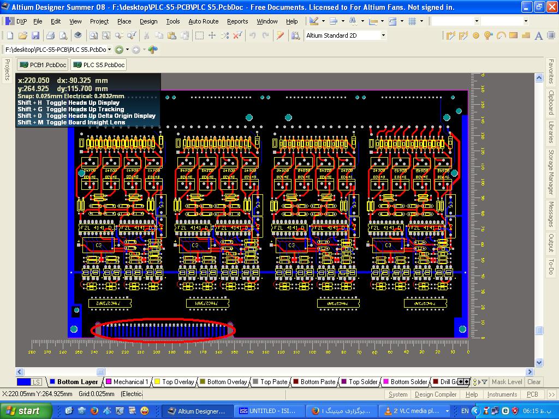Select the Top Overlay layer tab
This screenshot has width=559, height=419.
174,381
